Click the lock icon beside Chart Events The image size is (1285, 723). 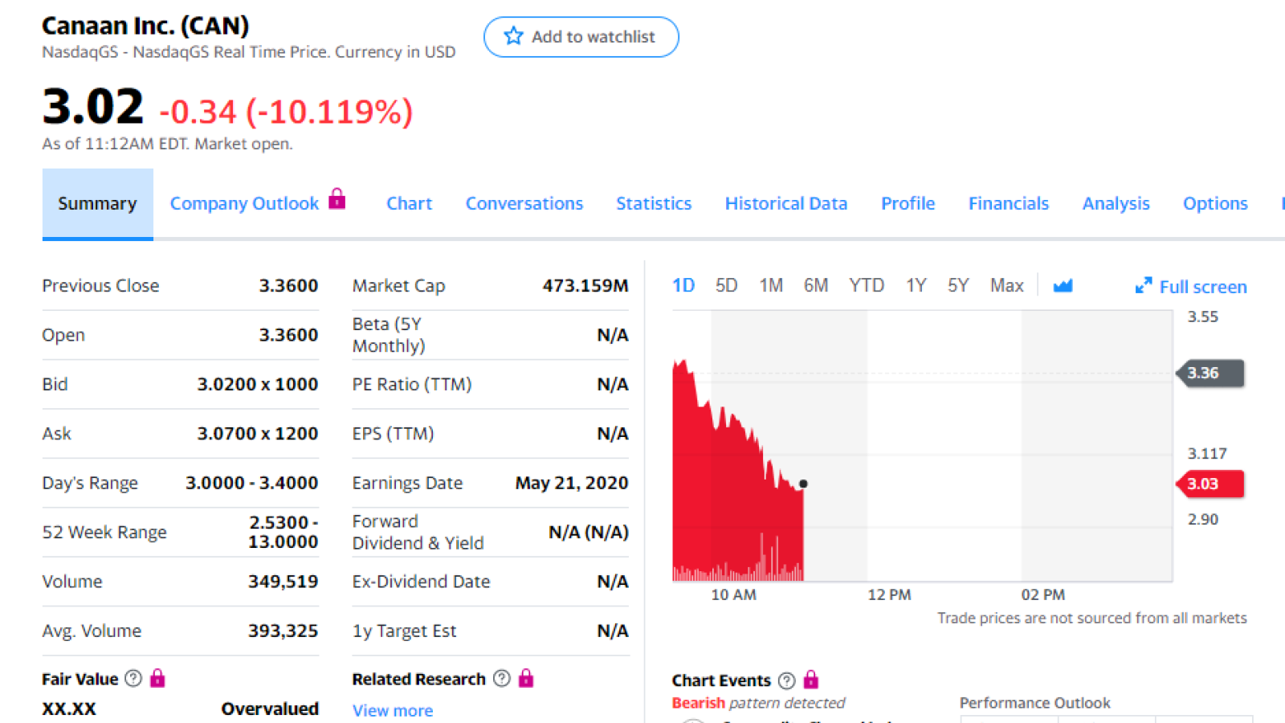811,680
